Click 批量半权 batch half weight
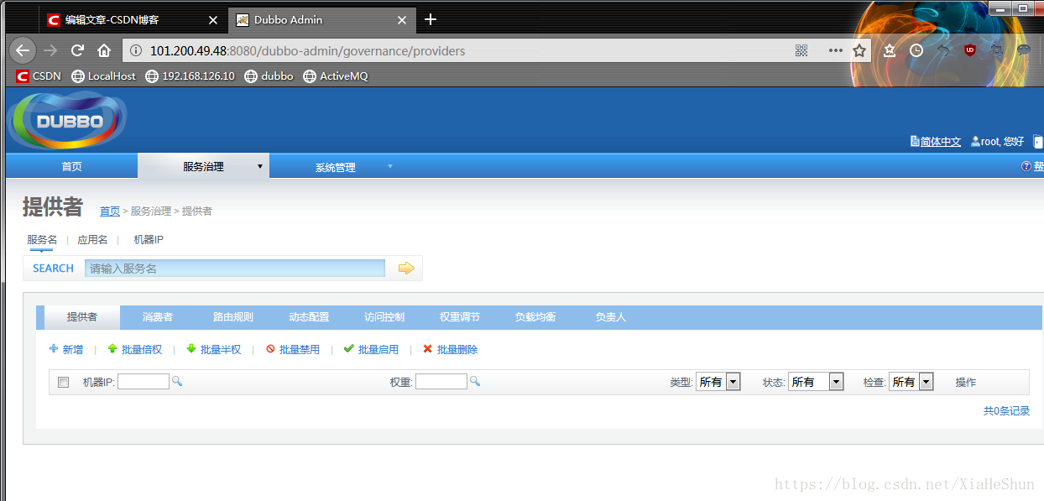The width and height of the screenshot is (1044, 501). pyautogui.click(x=213, y=349)
